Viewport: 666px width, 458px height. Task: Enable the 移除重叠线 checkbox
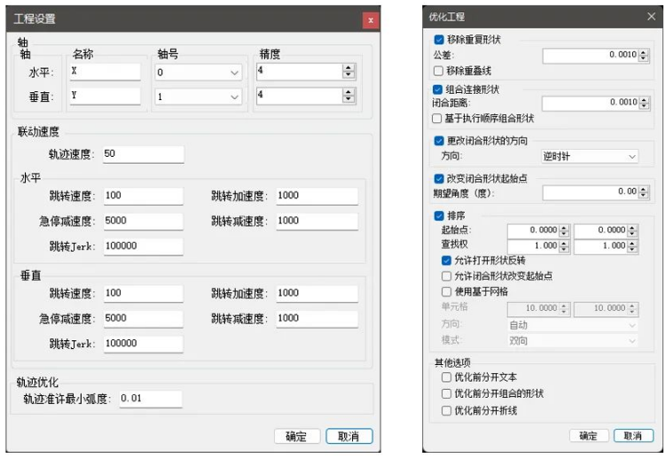click(x=440, y=69)
